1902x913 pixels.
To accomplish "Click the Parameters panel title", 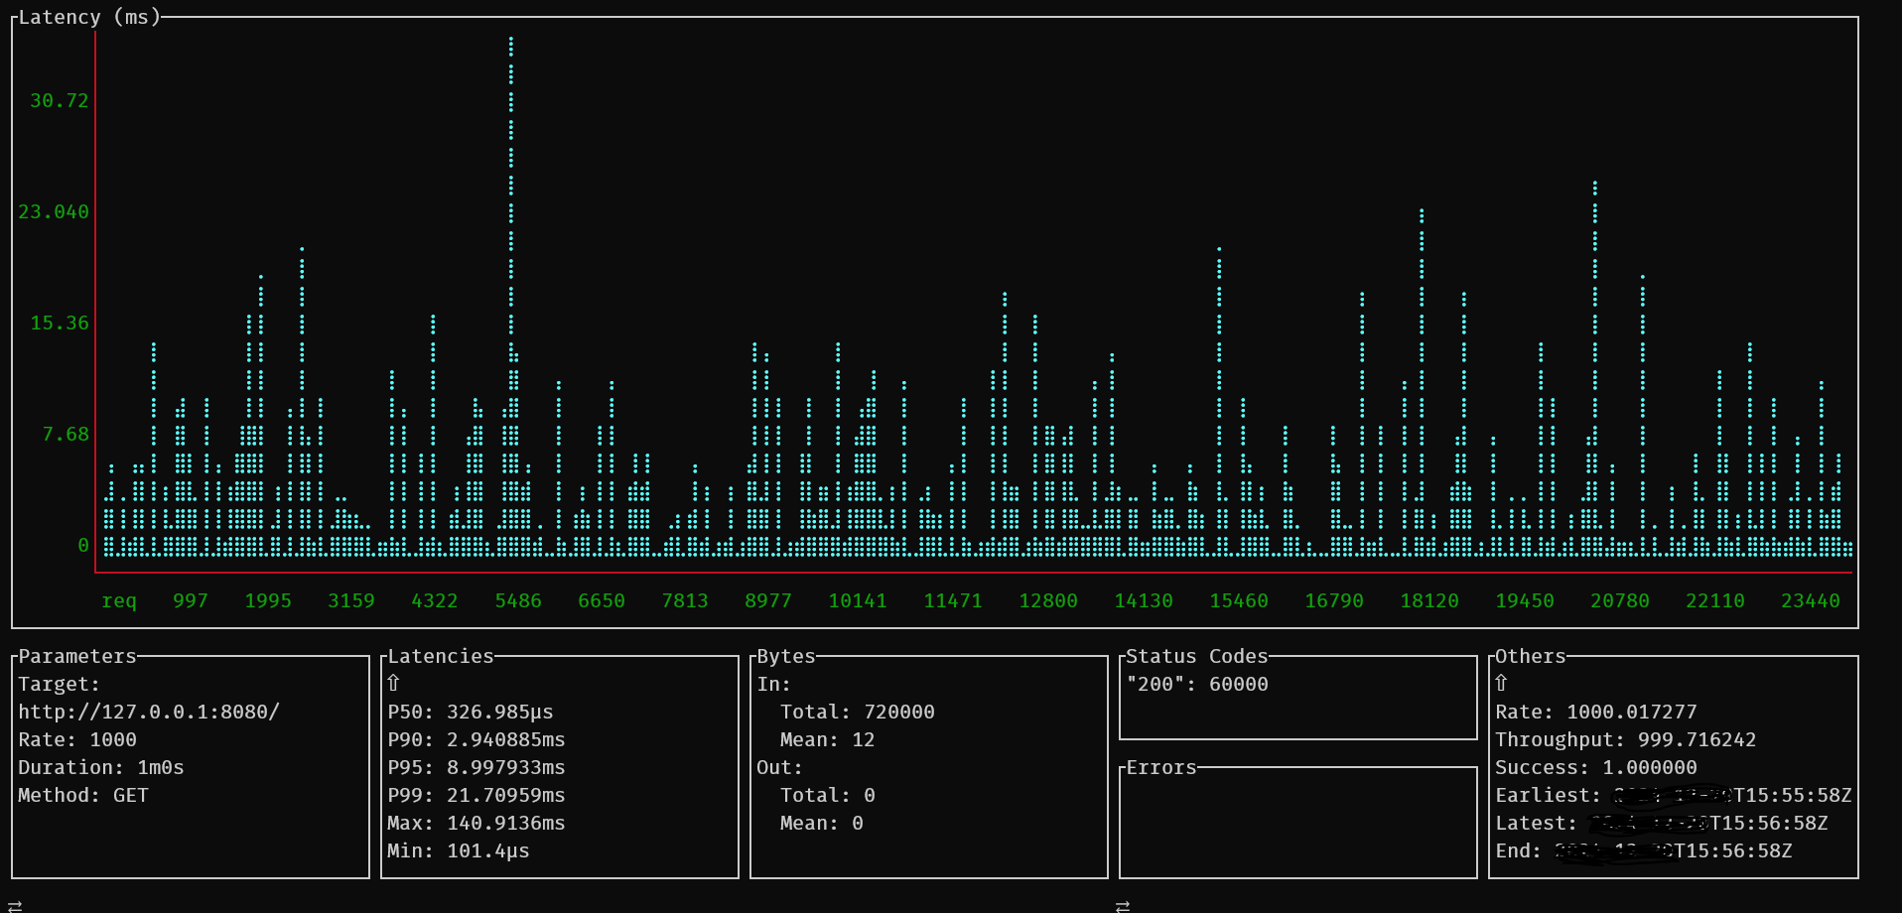I will pos(77,656).
